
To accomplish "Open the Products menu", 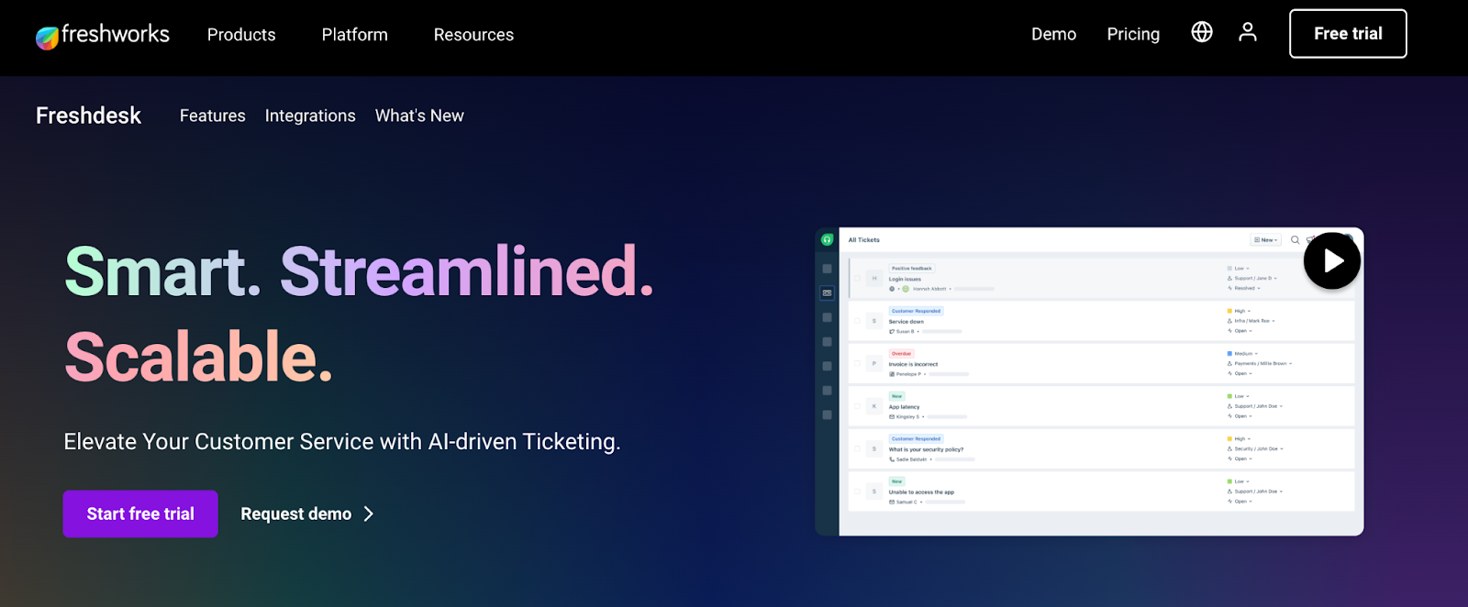I will [x=241, y=35].
